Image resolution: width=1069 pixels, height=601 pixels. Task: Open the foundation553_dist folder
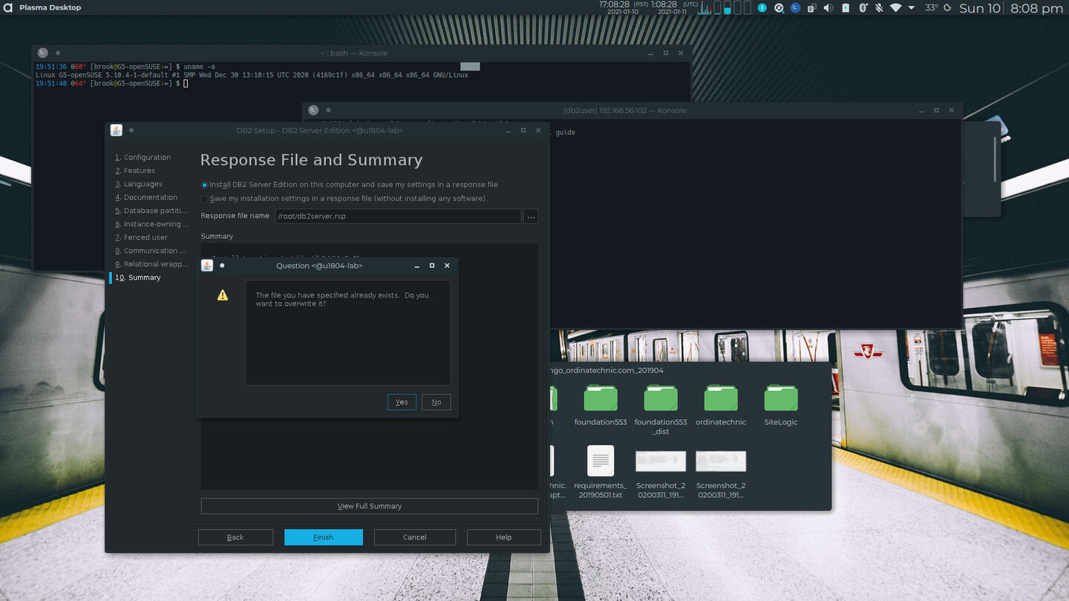click(x=661, y=410)
